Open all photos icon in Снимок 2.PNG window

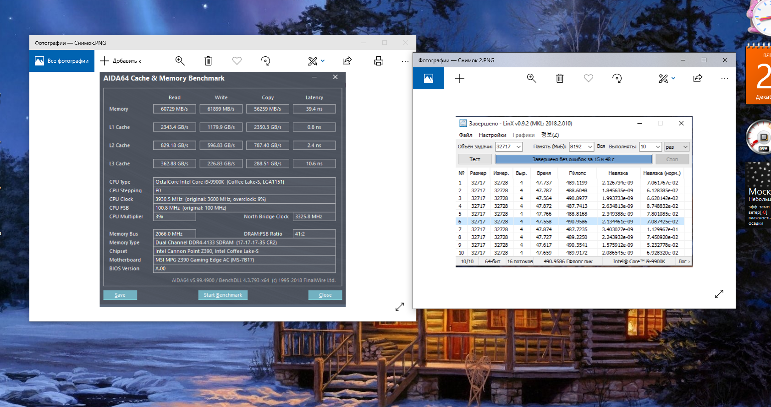click(x=429, y=78)
